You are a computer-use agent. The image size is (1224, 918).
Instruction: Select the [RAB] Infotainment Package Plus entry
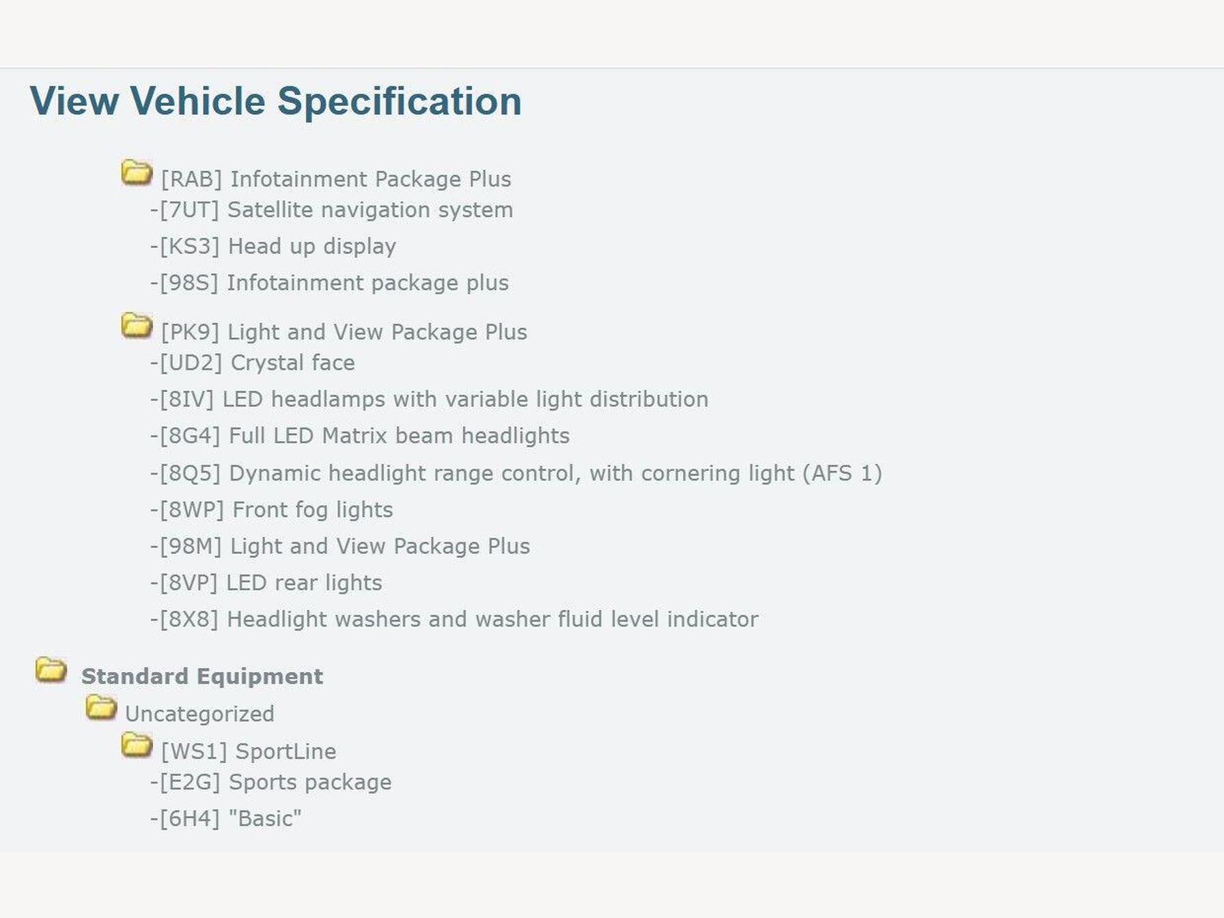[x=335, y=179]
